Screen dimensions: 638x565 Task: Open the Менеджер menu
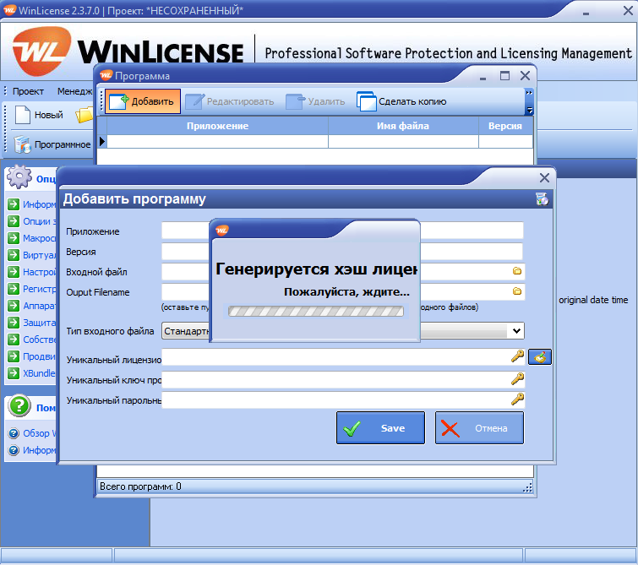[x=74, y=90]
